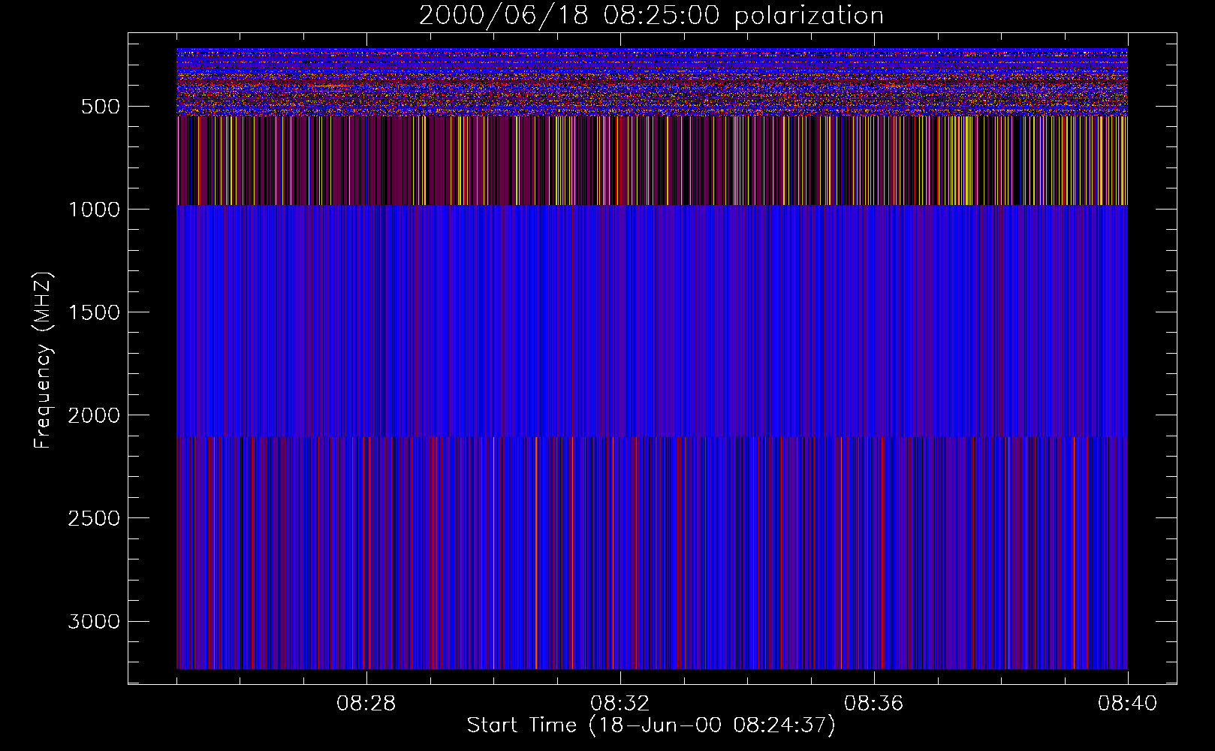Click the plot title '2000/06/18 08:25:00 polarization'
Viewport: 1215px width, 751px height.
click(651, 16)
